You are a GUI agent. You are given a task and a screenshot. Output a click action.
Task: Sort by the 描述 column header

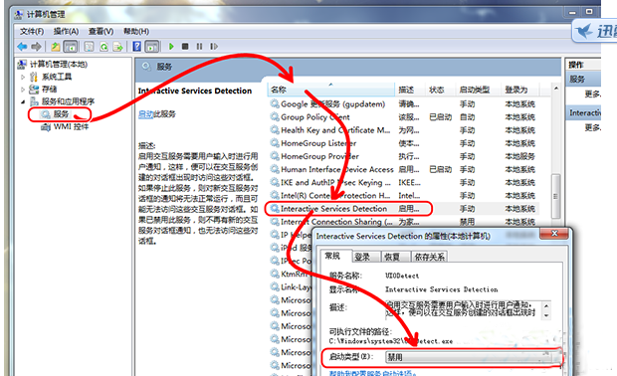click(410, 90)
